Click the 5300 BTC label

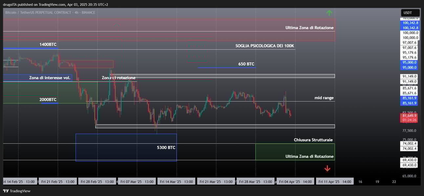166,148
